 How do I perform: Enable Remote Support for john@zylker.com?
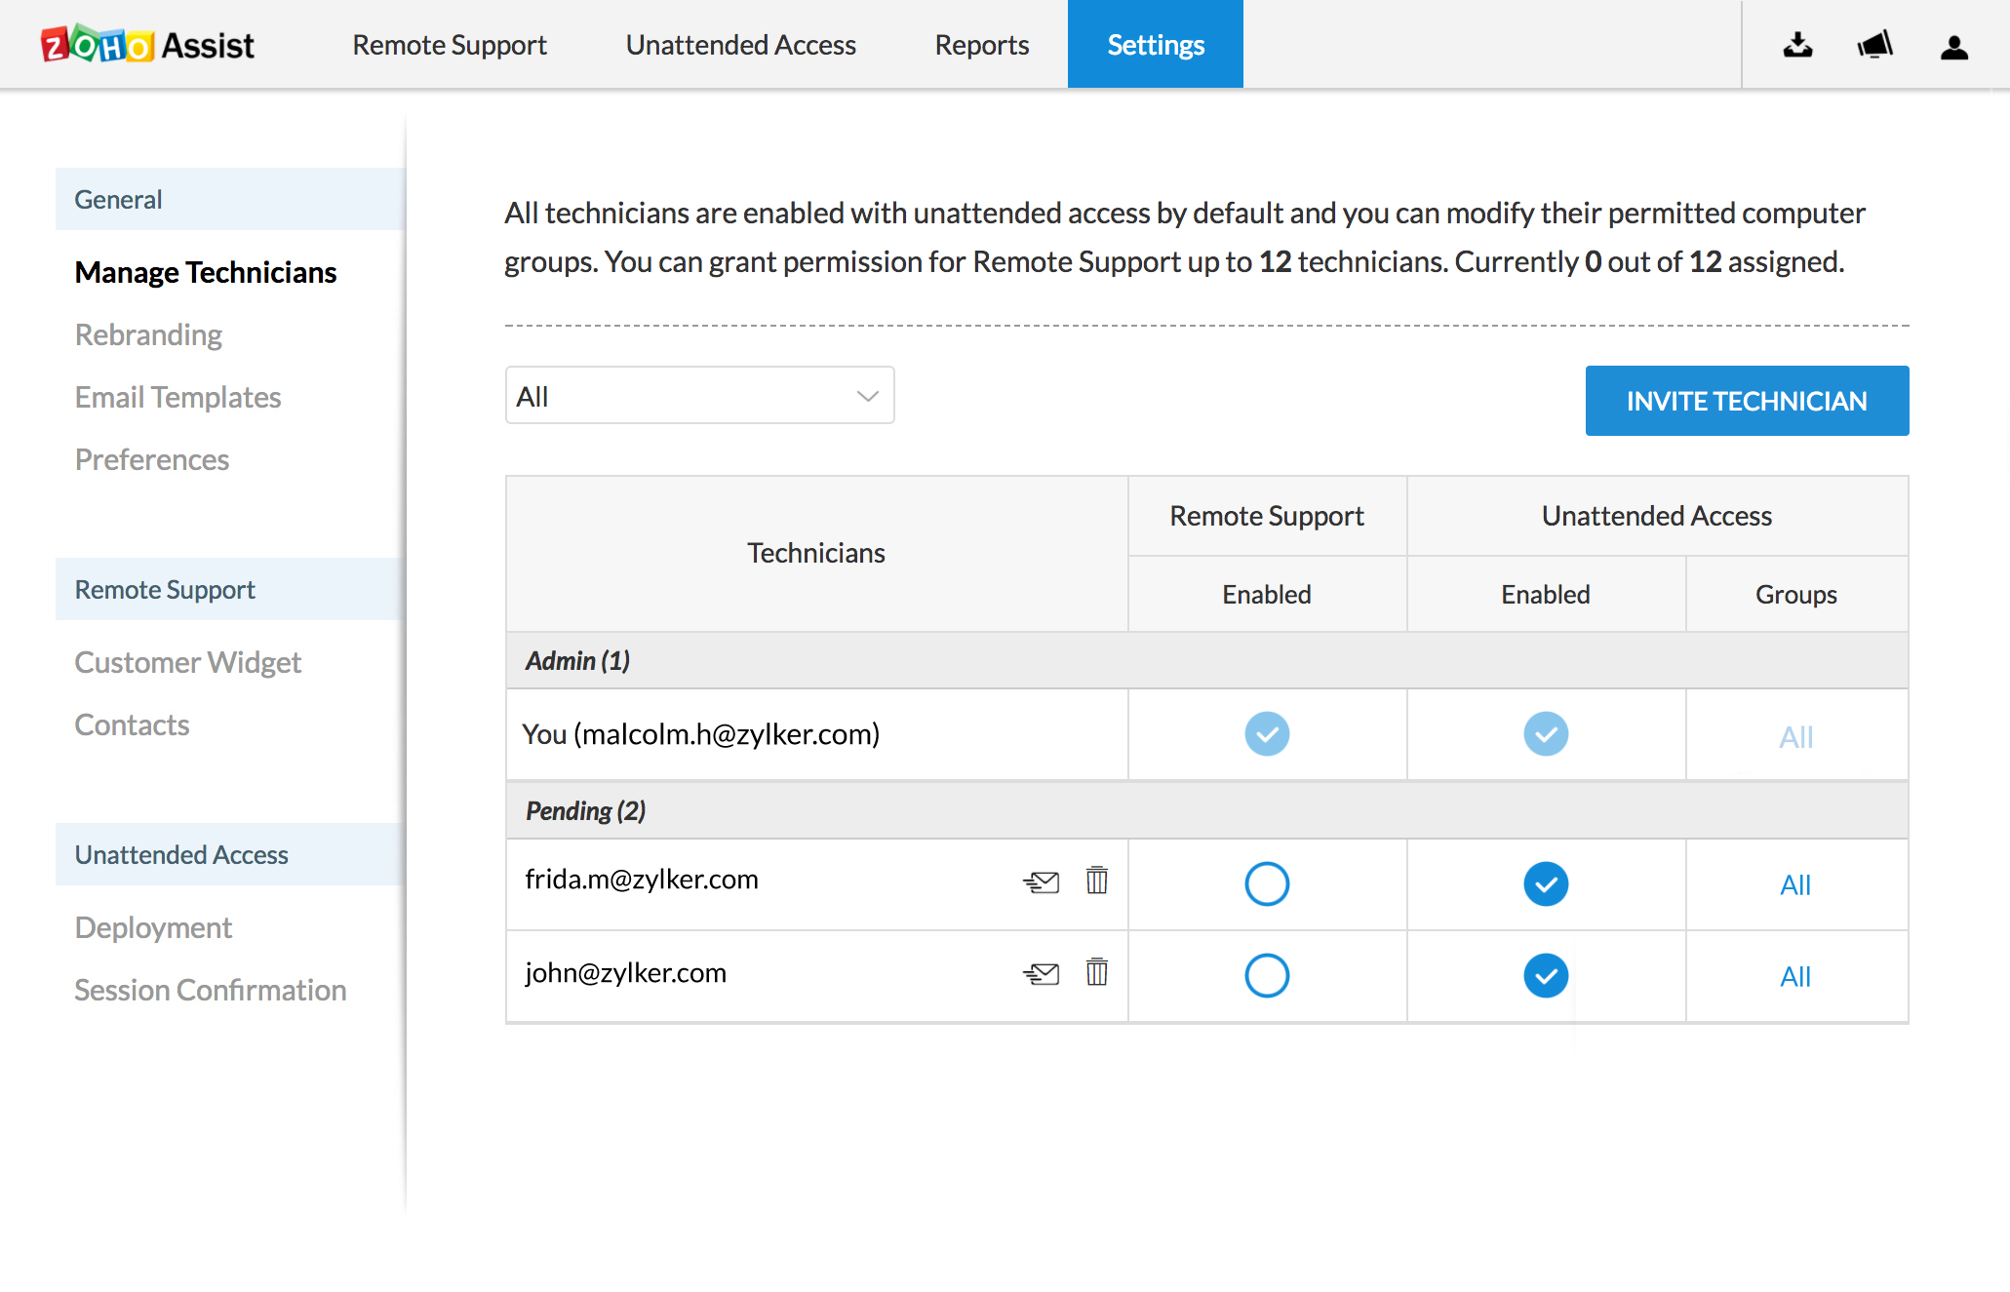[x=1266, y=975]
